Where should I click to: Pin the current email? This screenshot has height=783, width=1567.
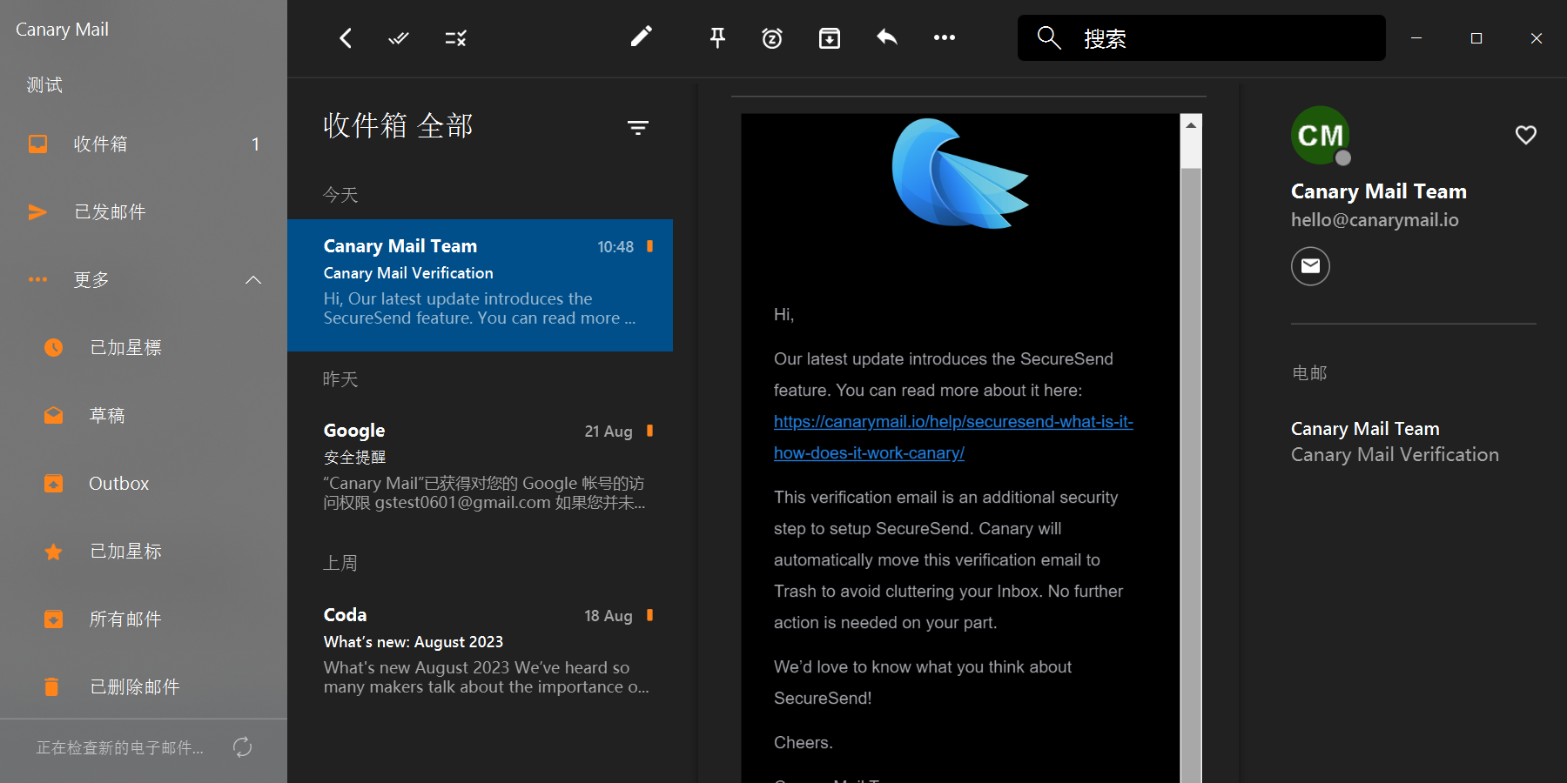(x=717, y=37)
